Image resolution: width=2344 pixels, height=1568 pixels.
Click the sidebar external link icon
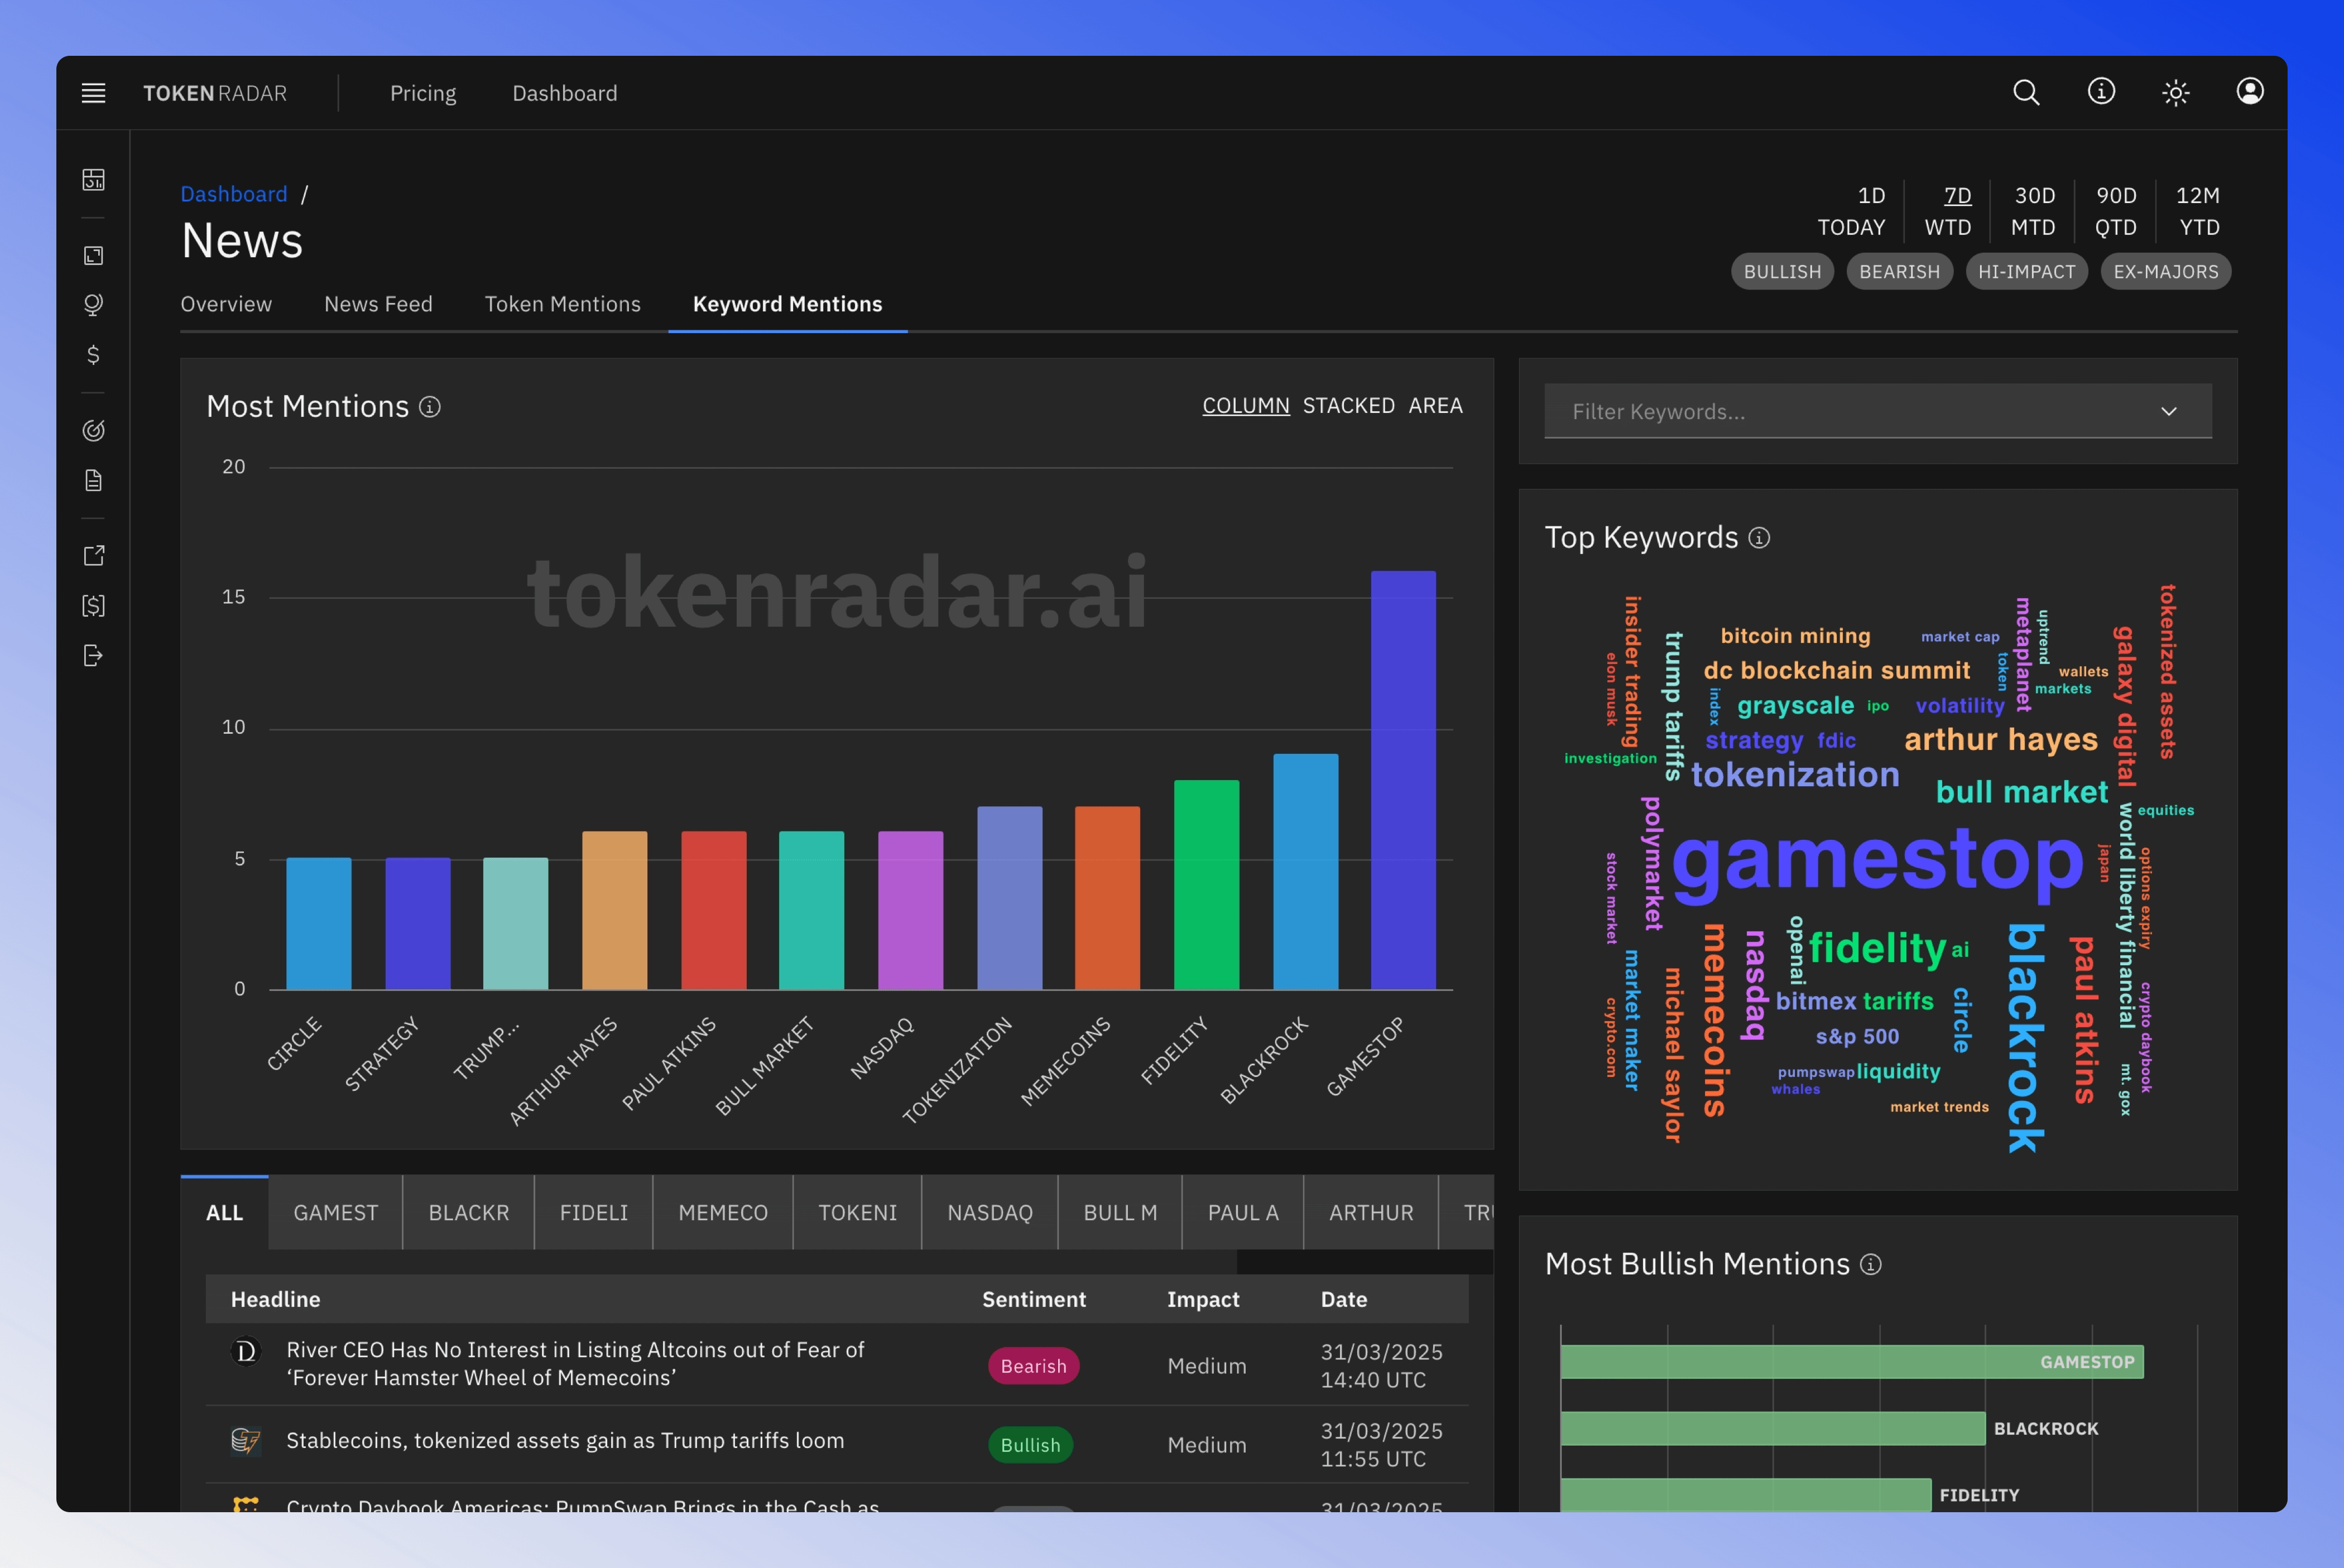click(93, 556)
